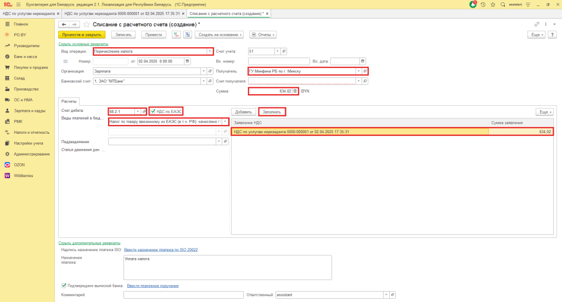
Task: Click the icon button left of Создать на основании
Action: (188, 35)
